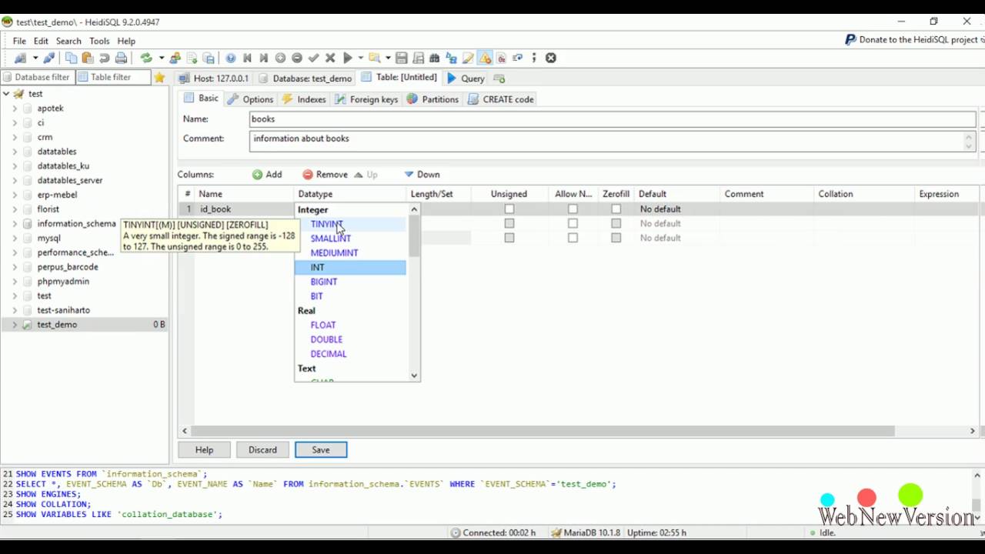Viewport: 985px width, 554px height.
Task: Expand the crm database node
Action: [15, 137]
